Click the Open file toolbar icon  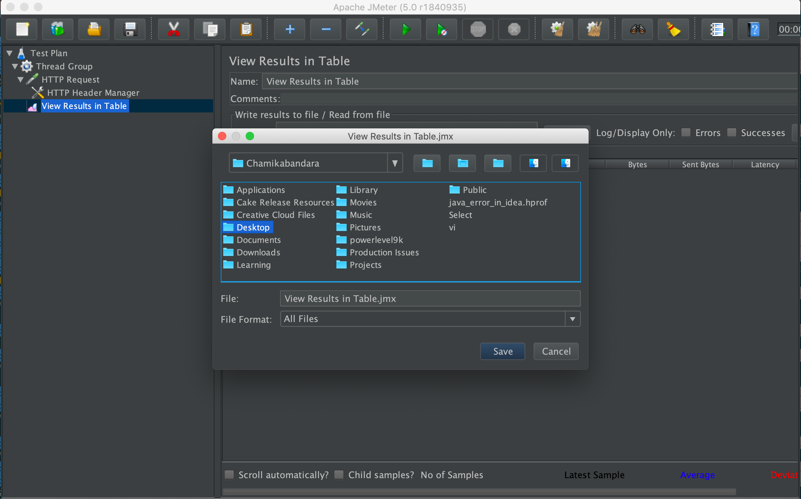[94, 29]
